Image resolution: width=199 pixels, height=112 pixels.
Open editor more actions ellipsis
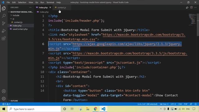tap(196, 7)
